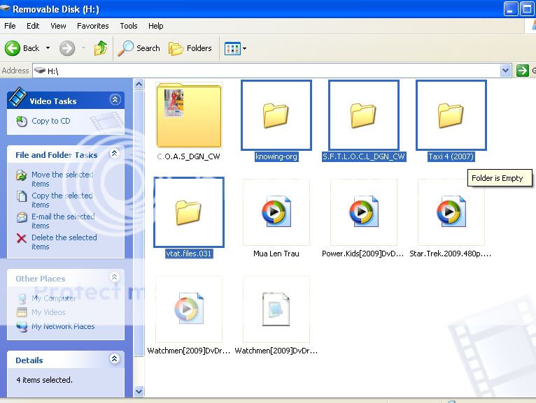Collapse the Details panel
Image resolution: width=536 pixels, height=403 pixels.
[x=115, y=360]
